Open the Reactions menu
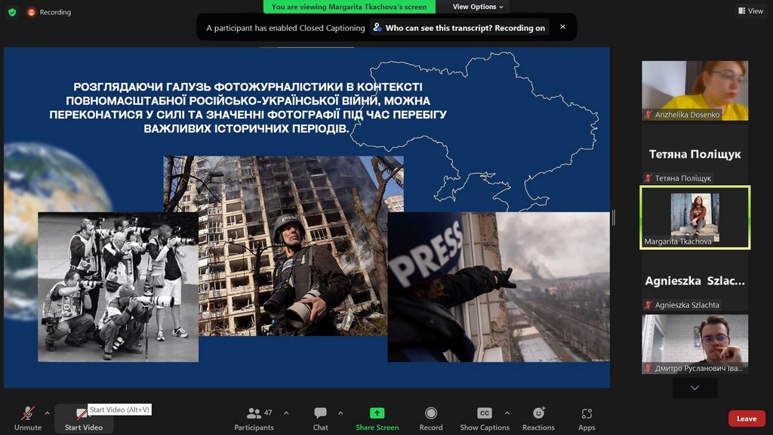The width and height of the screenshot is (773, 435). [538, 413]
